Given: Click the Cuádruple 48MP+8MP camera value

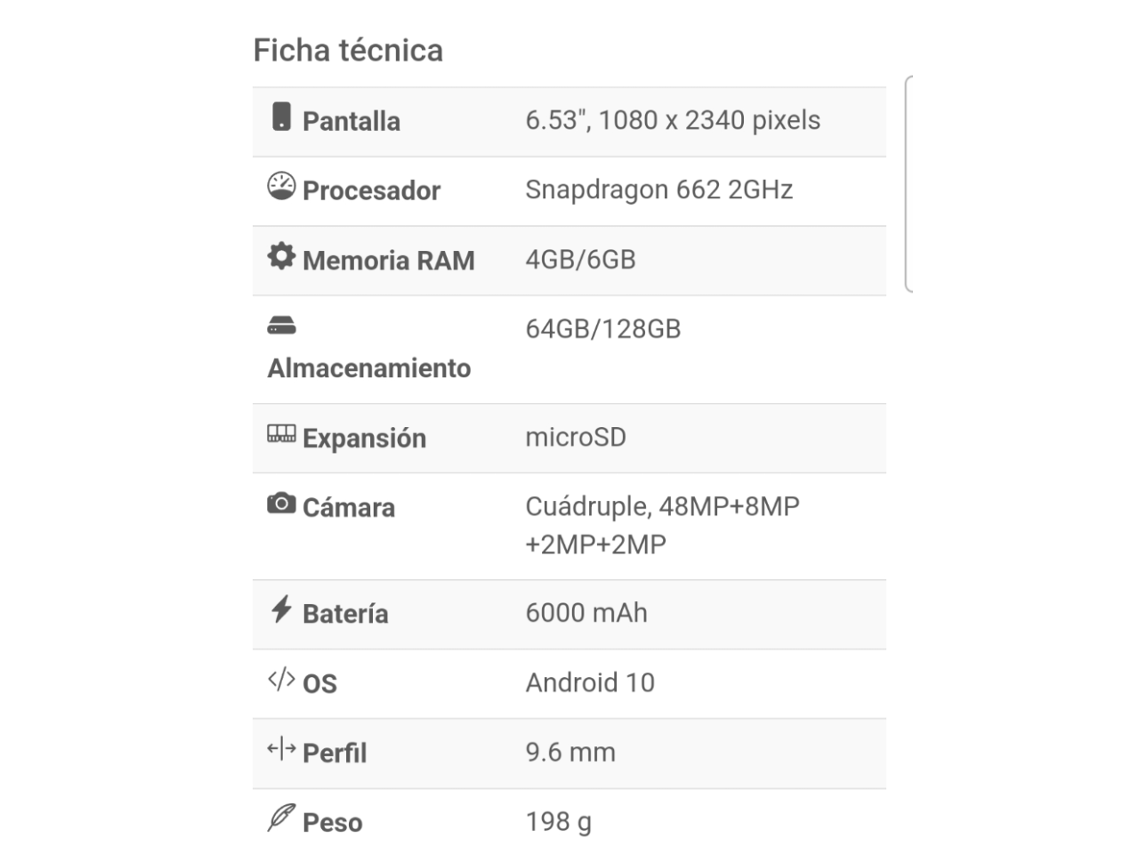Looking at the screenshot, I should click(662, 525).
